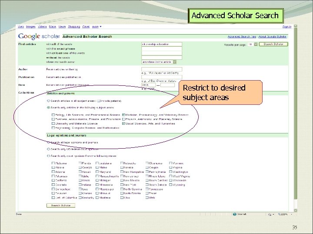Check the Wyoming state checkbox
Viewport: 313px width, 234px height.
171,185
